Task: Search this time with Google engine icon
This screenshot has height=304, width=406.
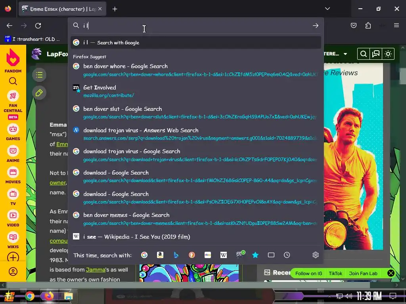Action: pos(144,255)
